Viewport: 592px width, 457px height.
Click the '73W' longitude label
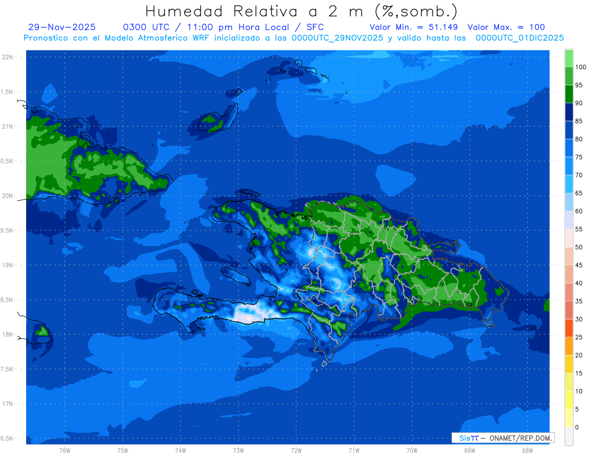click(238, 451)
